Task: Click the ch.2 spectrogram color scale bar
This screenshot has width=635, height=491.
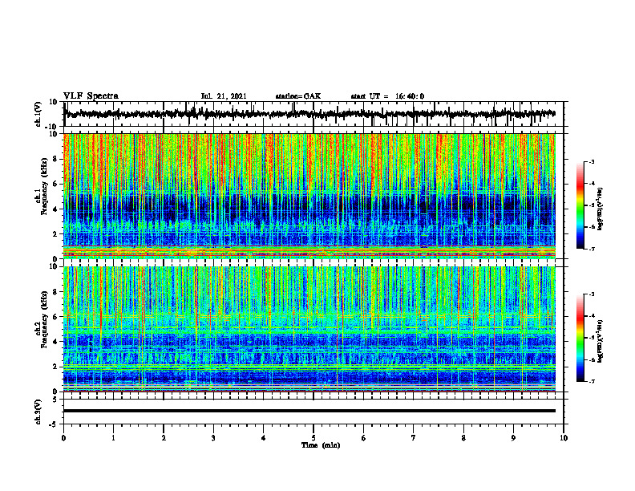Action: (580, 338)
